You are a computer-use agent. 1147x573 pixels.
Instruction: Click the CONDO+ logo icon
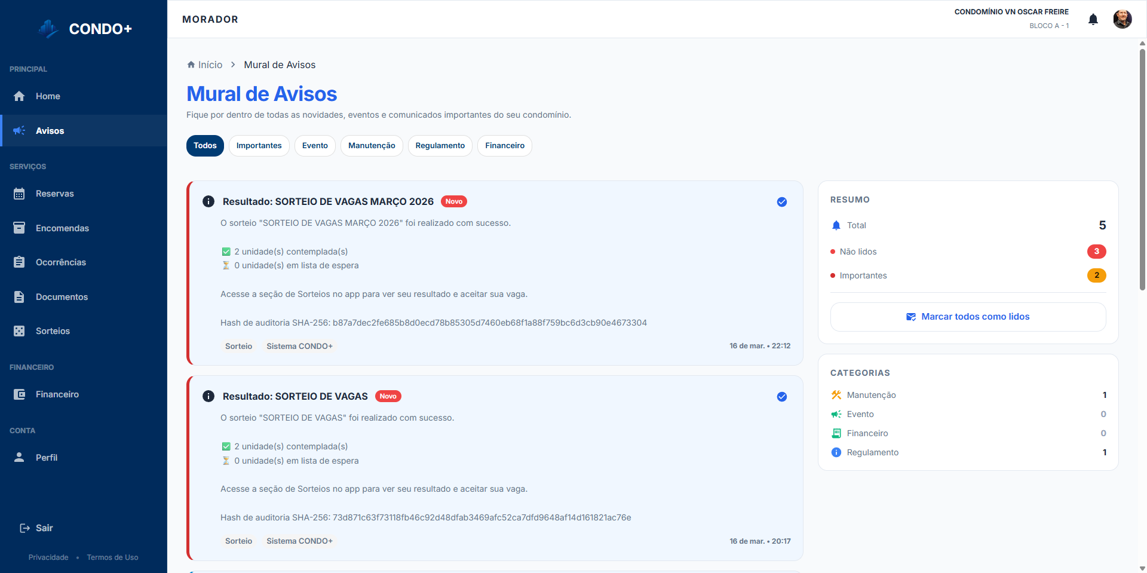(x=48, y=29)
